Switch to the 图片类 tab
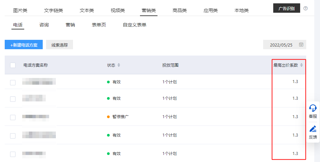 coord(20,10)
